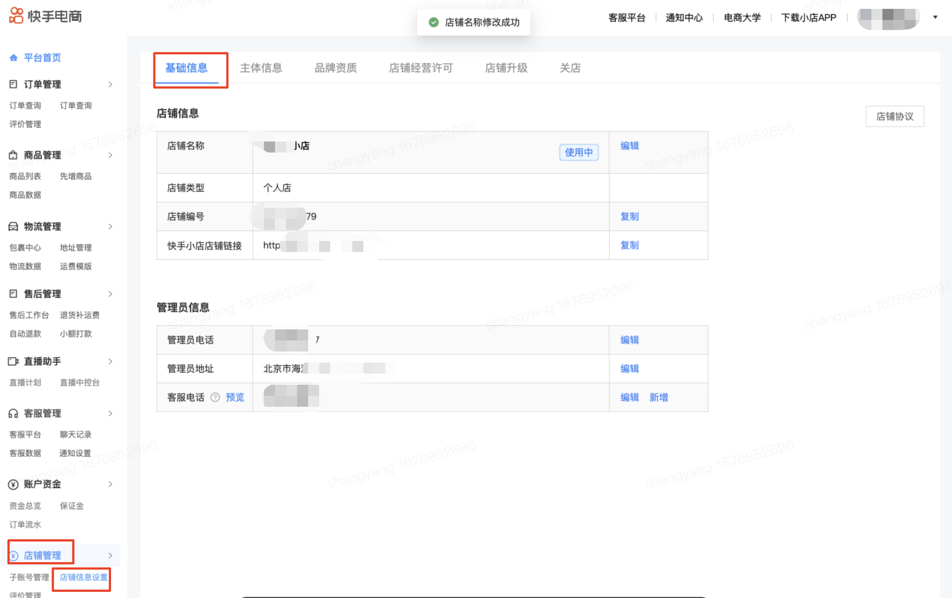Viewport: 952px width, 598px height.
Task: Expand the 订单管理 chevron arrow
Action: click(110, 85)
